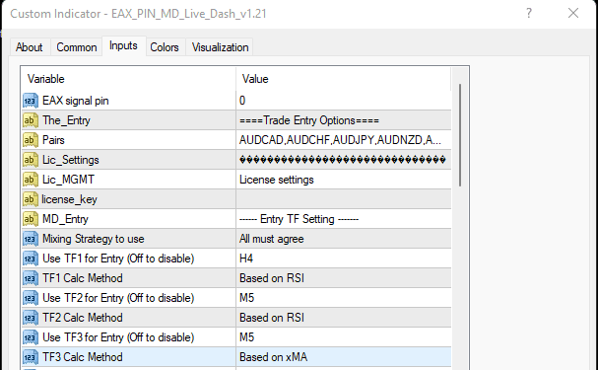Select the 'license_key' variable name
598x370 pixels.
69,199
